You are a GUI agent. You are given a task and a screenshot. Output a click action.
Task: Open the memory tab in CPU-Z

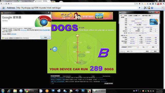click(x=135, y=16)
